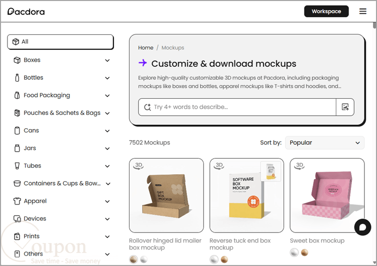Expand the Devices chevron

click(107, 219)
